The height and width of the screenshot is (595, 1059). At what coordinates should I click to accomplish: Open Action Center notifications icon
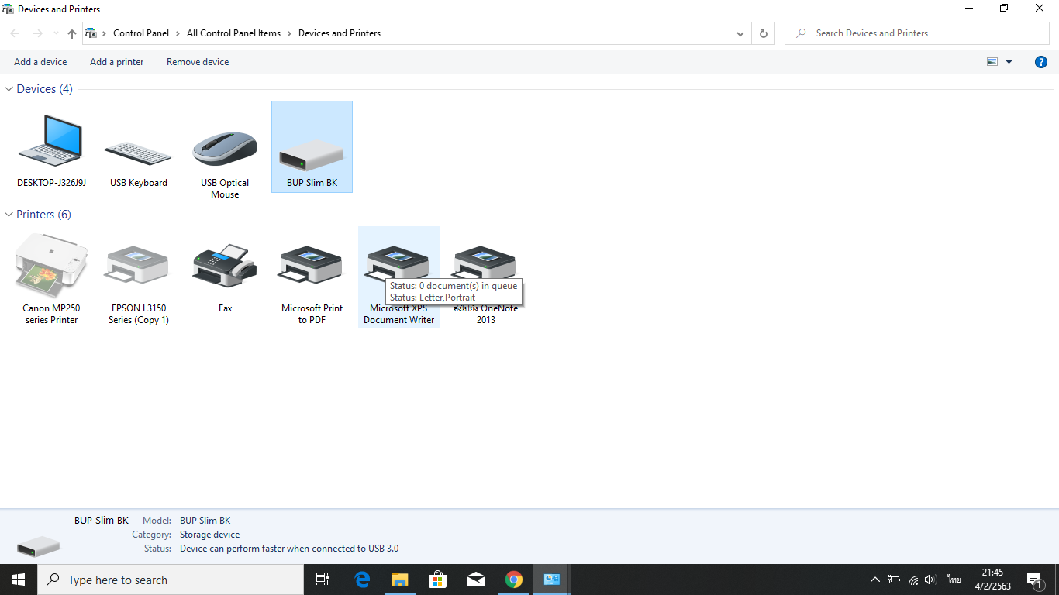tap(1035, 580)
